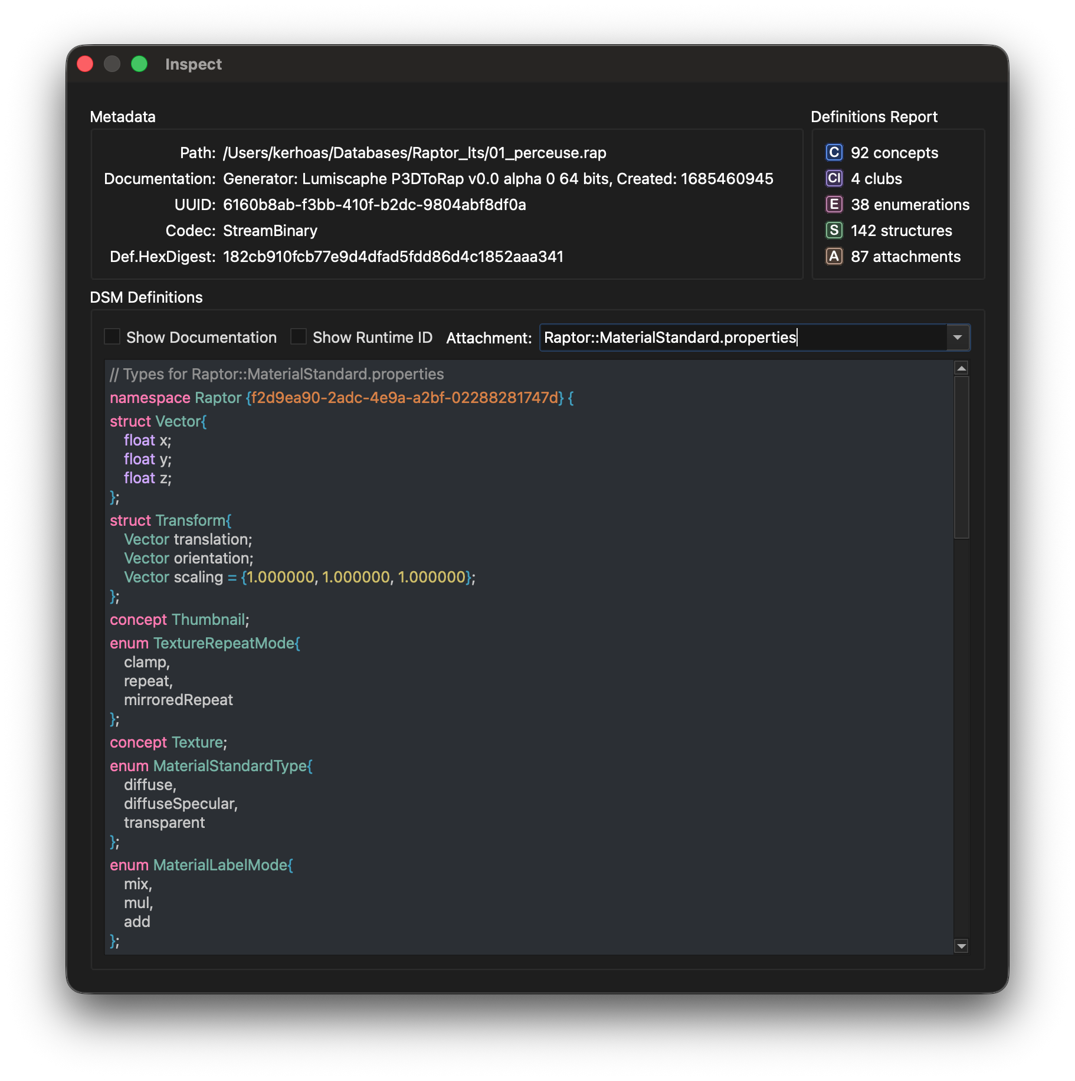Click the clubs 'Cl' icon
This screenshot has width=1075, height=1081.
coord(834,179)
